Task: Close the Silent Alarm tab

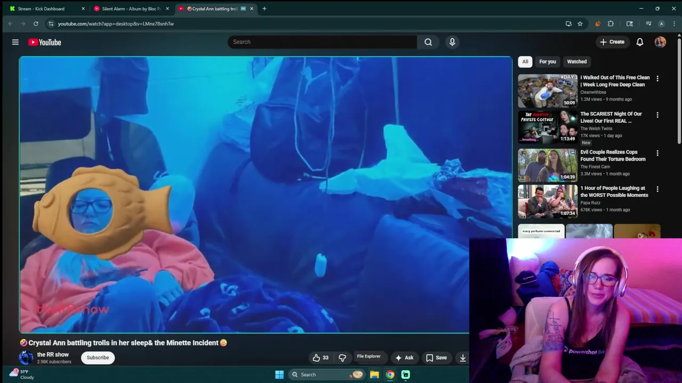Action: tap(167, 9)
